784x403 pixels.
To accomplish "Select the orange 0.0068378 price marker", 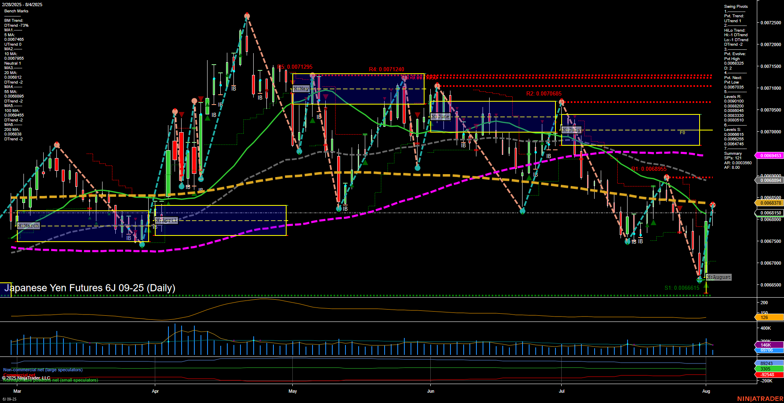I will [769, 203].
